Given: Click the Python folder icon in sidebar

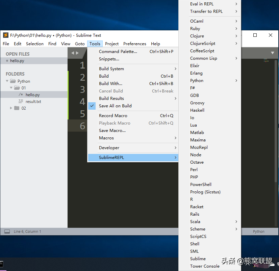Looking at the screenshot, I should coord(13,81).
